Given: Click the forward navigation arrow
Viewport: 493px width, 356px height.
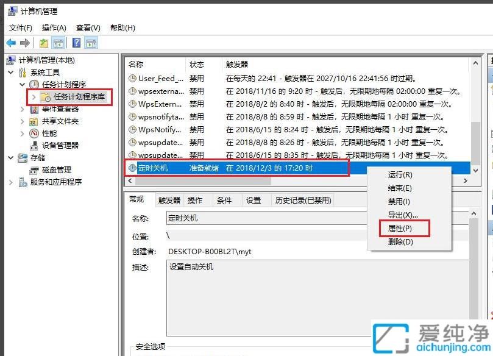Looking at the screenshot, I should pos(24,43).
